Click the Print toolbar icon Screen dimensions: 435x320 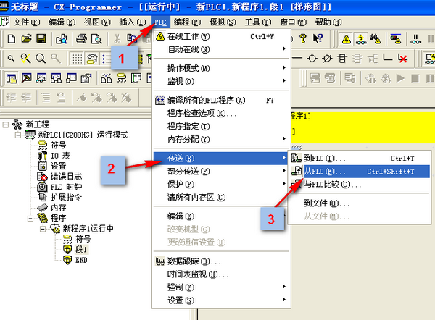(x=81, y=39)
